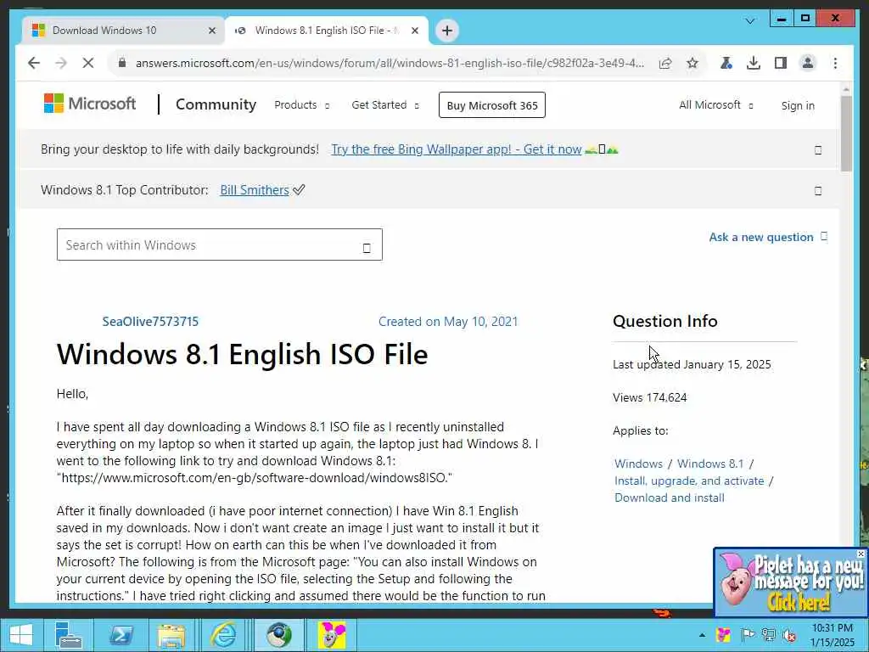The image size is (869, 652).
Task: Open the browser downloads icon
Action: [x=754, y=63]
